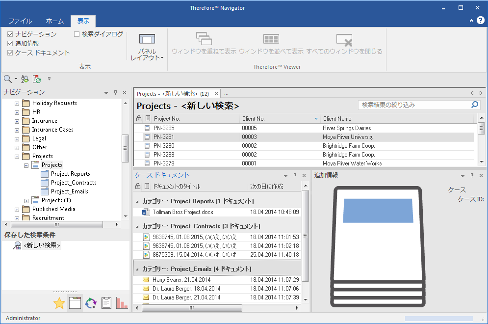Viewport: 488px width, 324px height.
Task: Switch to the ホーム ribbon tab
Action: pos(55,21)
